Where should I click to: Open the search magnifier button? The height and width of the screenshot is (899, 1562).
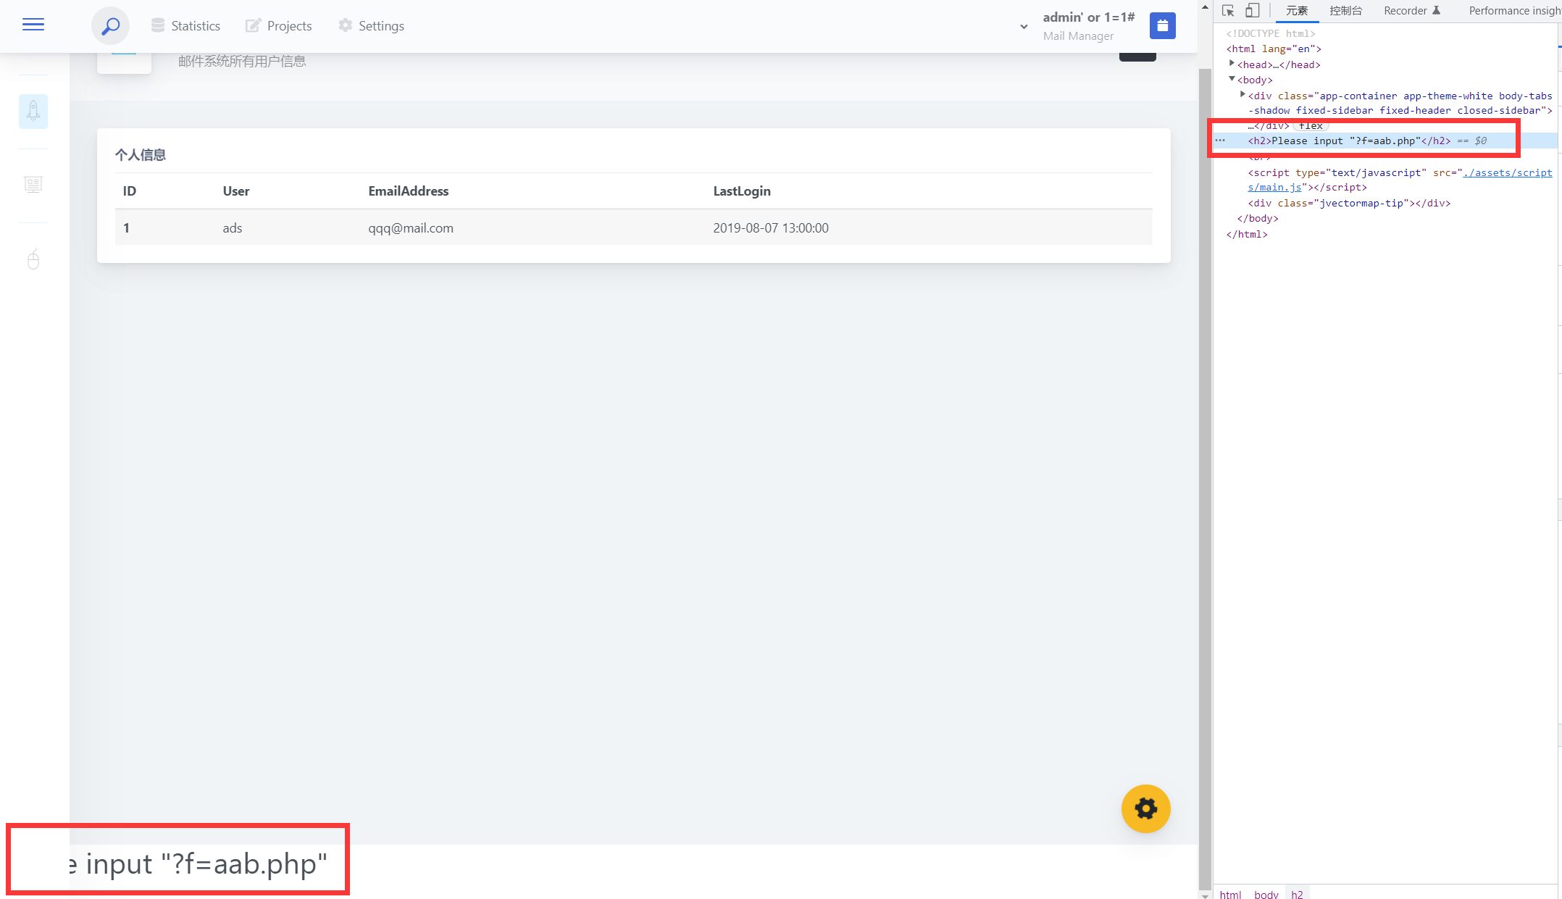tap(110, 26)
